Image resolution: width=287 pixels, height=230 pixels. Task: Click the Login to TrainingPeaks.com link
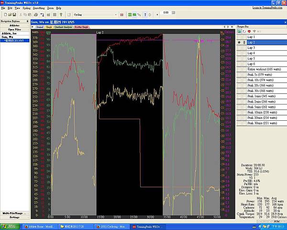click(x=267, y=8)
